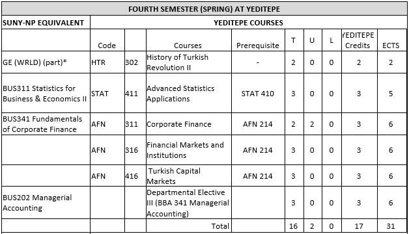Select the GE (WRLD) (part)* cell
This screenshot has height=234, width=409.
(46, 62)
